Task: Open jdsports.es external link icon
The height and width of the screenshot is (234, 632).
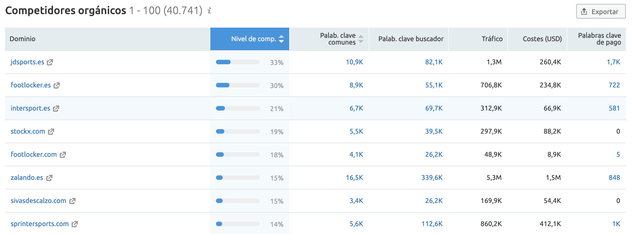Action: tap(50, 62)
